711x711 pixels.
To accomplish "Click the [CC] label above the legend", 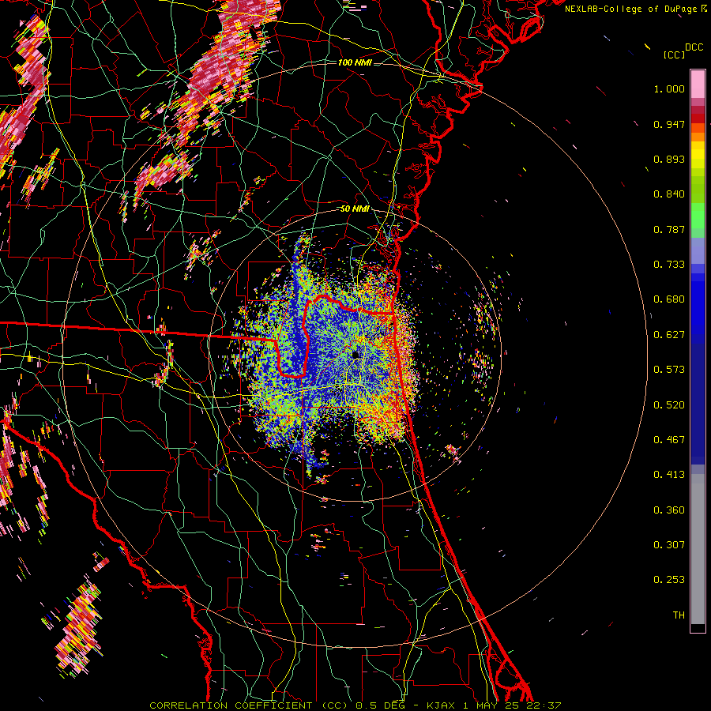I will point(673,55).
